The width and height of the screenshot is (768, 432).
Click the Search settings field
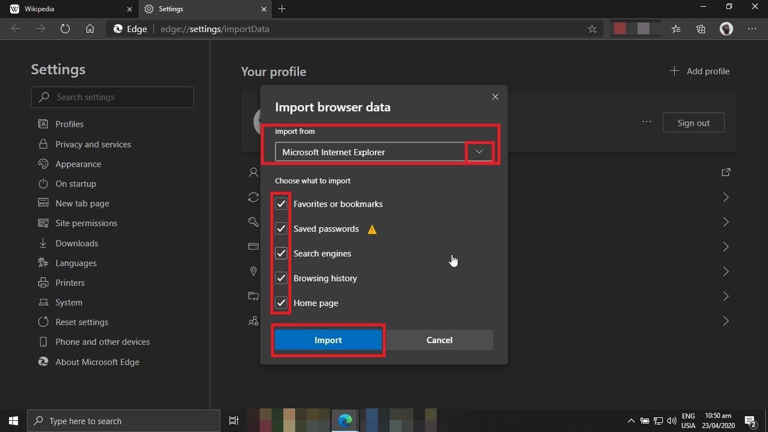[112, 97]
